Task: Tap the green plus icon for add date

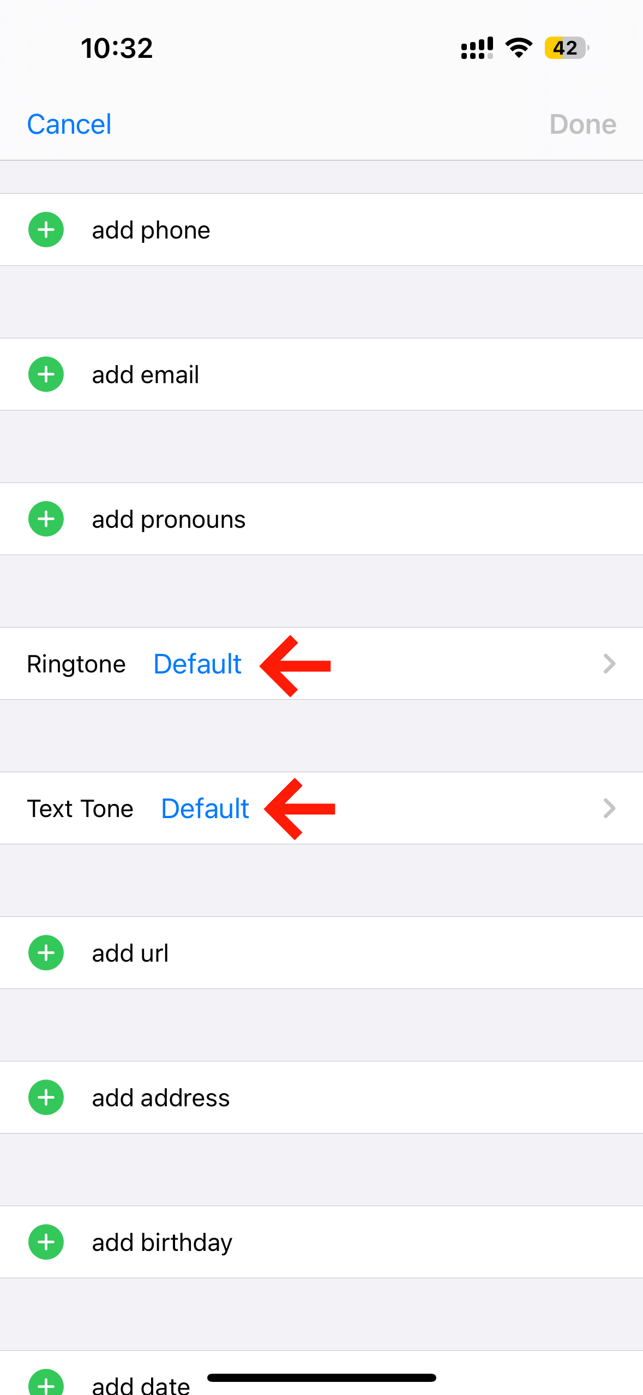Action: (46, 1383)
